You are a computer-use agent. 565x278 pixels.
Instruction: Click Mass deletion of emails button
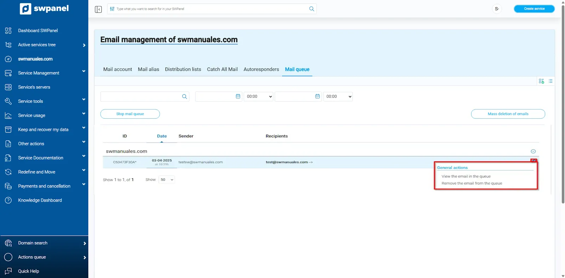point(508,114)
